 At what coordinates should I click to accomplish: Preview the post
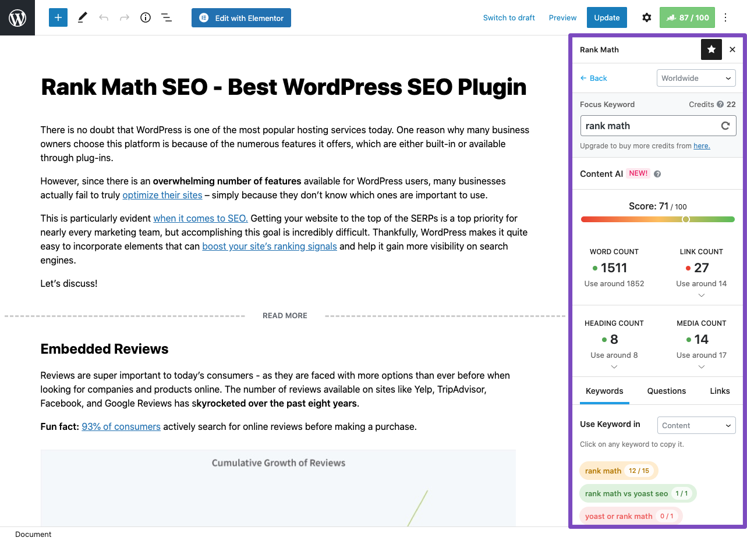(x=562, y=17)
